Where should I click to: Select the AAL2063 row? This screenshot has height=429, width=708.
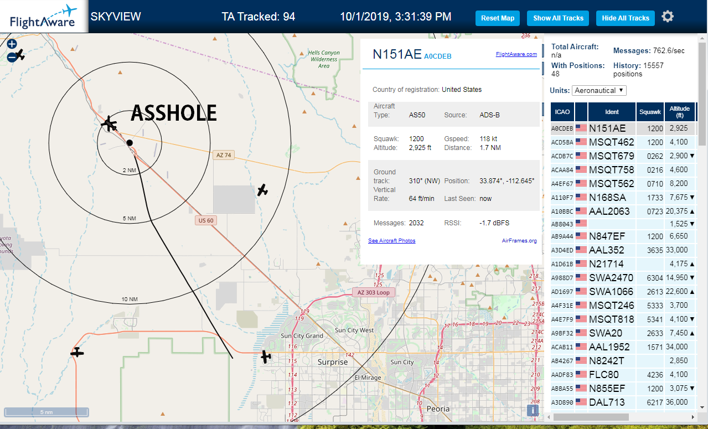pyautogui.click(x=623, y=211)
